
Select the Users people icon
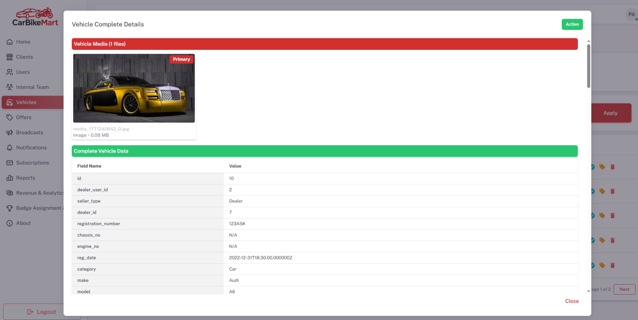[10, 72]
